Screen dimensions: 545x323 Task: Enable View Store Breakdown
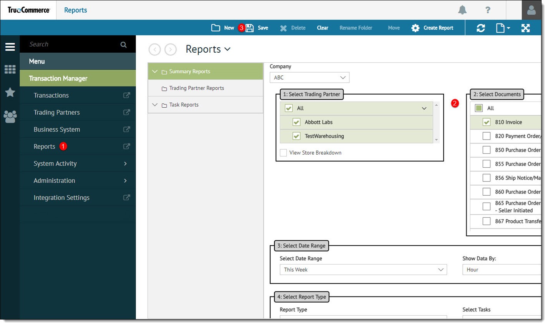click(283, 153)
